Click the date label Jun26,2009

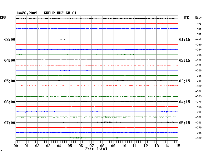tap(27, 13)
